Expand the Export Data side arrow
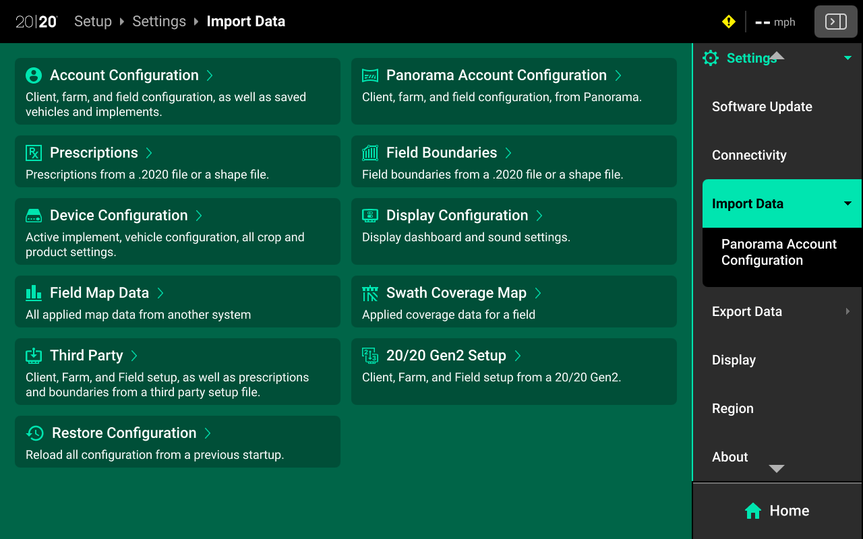The image size is (863, 539). (x=848, y=311)
